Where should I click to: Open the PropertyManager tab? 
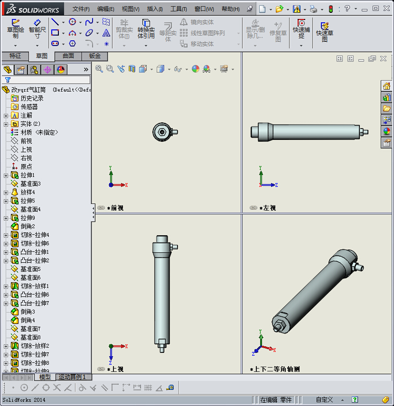(x=21, y=70)
